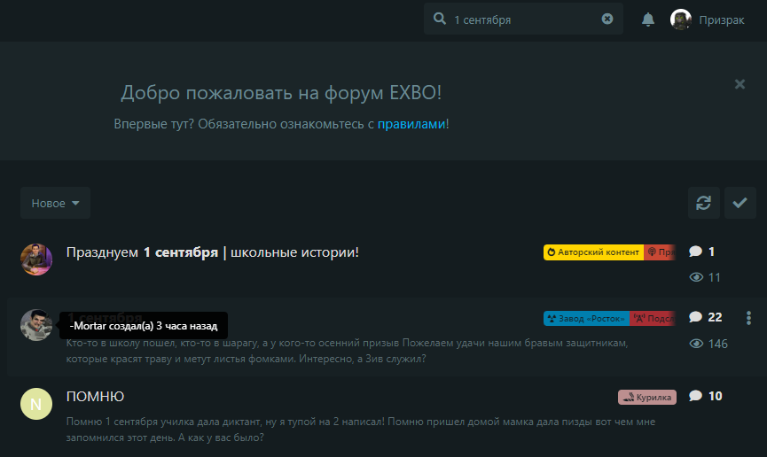Click the Призрак user avatar
The width and height of the screenshot is (767, 457).
point(680,19)
